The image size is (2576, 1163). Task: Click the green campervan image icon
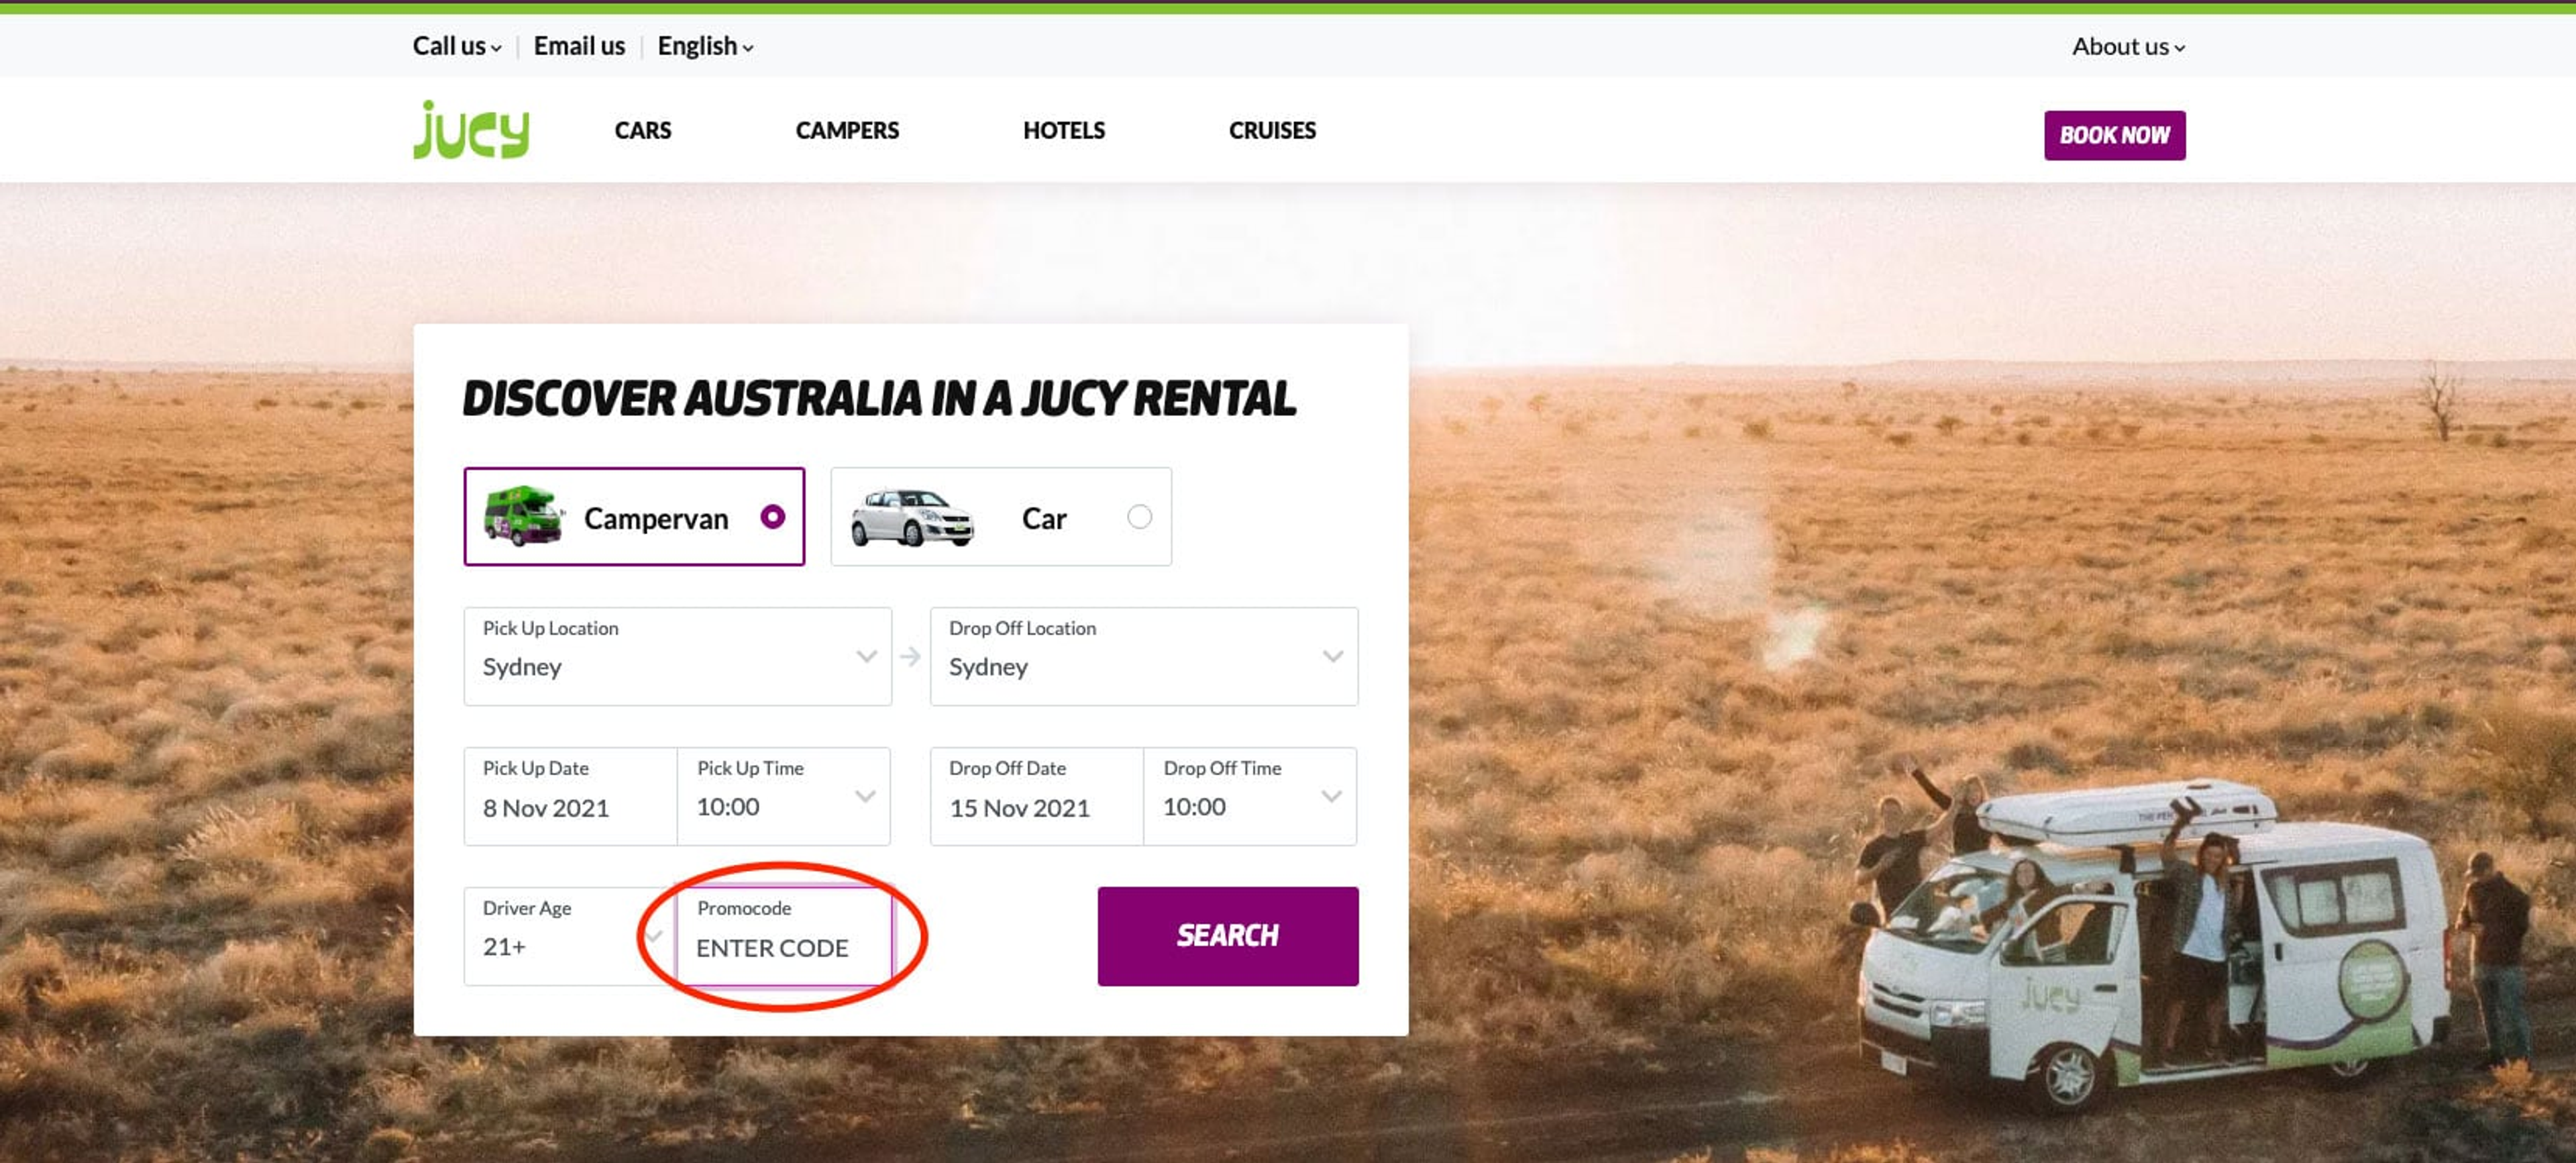523,516
